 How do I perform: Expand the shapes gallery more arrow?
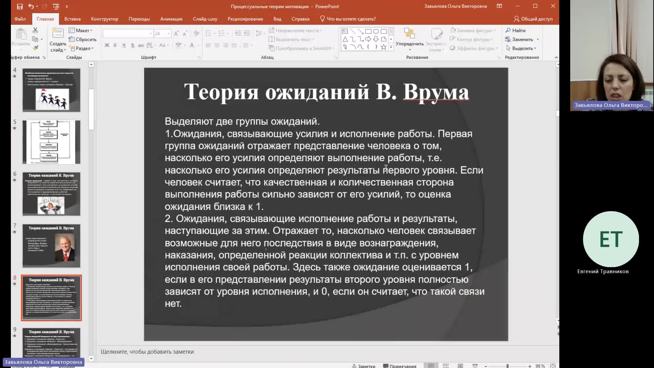click(x=391, y=47)
